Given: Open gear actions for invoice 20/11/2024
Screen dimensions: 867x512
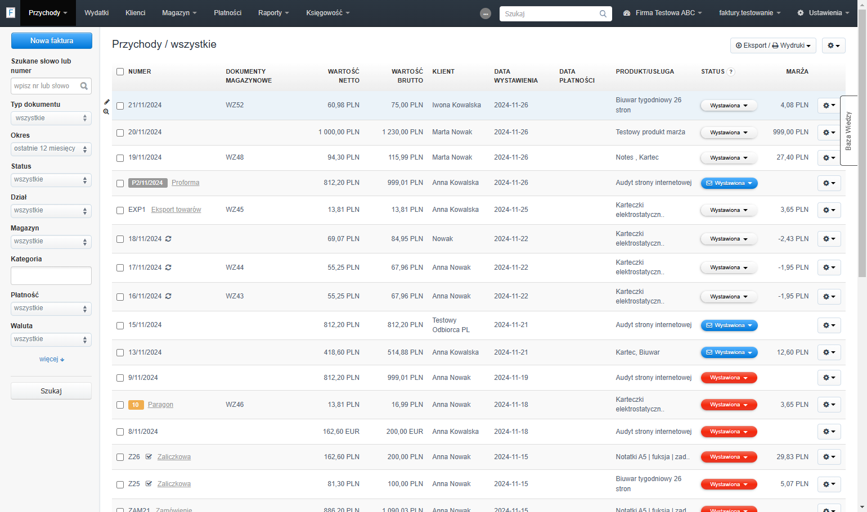Looking at the screenshot, I should tap(829, 133).
